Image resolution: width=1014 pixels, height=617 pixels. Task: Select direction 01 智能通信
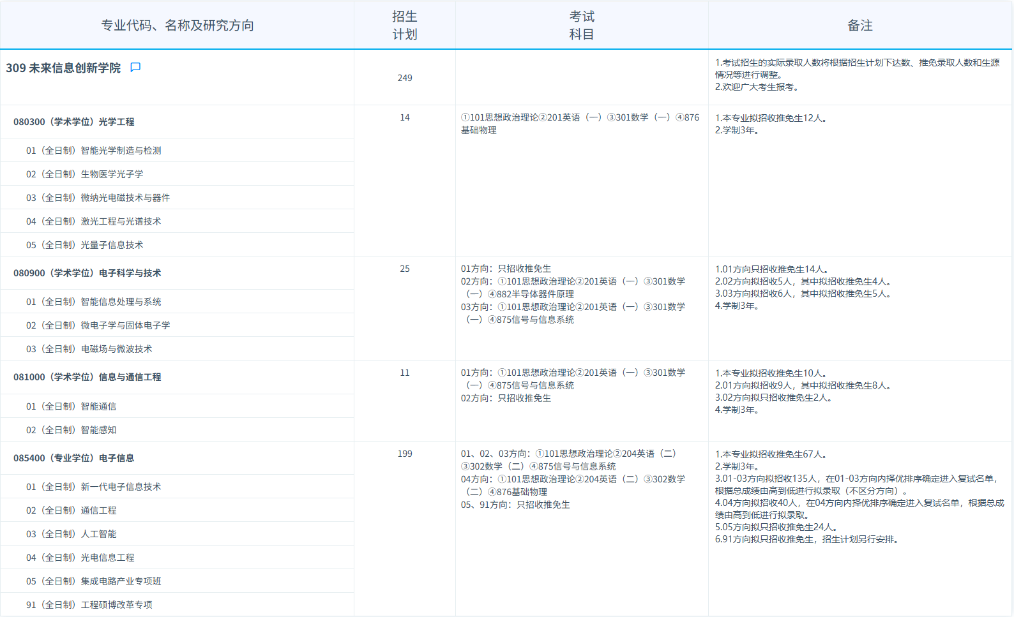coord(72,406)
